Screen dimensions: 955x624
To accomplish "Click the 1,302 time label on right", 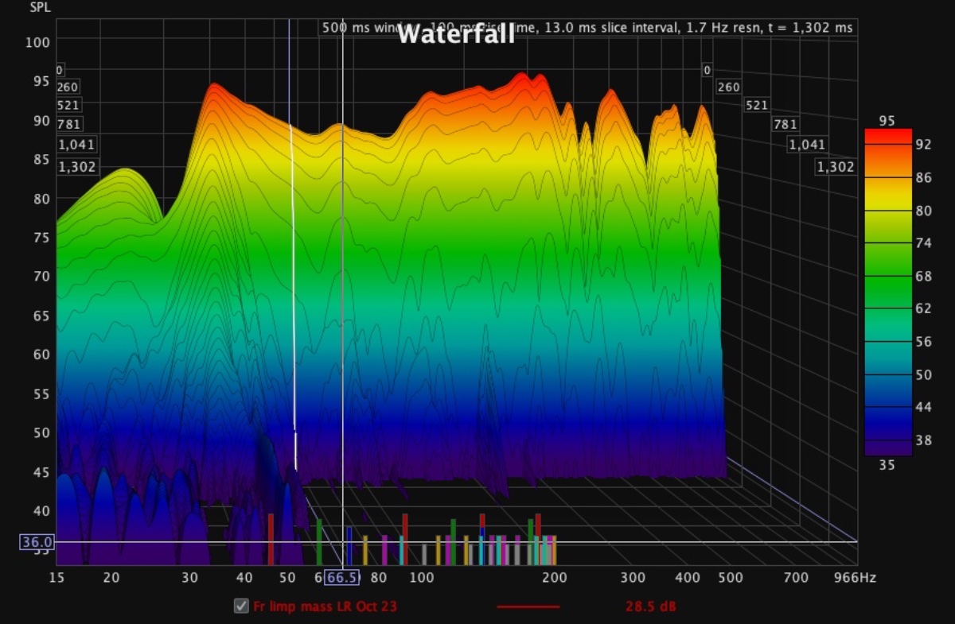I will [x=836, y=167].
